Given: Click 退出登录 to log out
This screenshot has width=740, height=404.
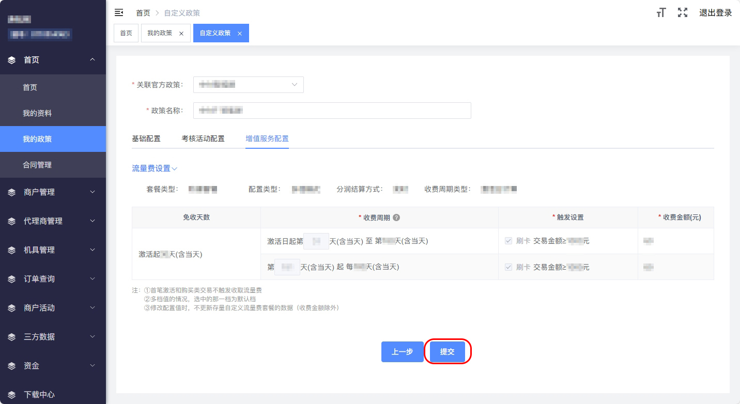Looking at the screenshot, I should 715,13.
